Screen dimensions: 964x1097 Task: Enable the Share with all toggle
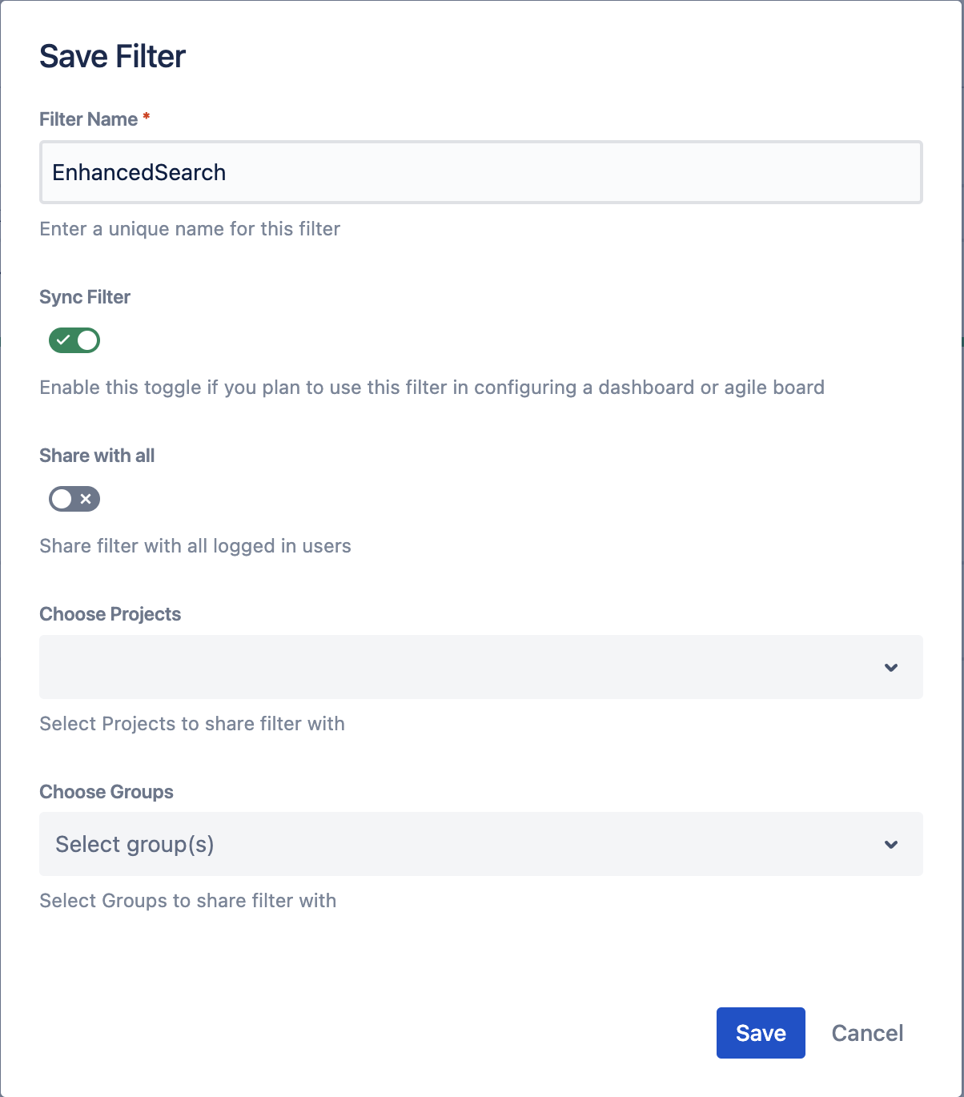pos(74,499)
